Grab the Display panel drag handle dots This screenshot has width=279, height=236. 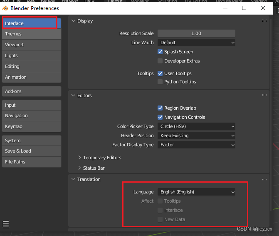point(264,21)
